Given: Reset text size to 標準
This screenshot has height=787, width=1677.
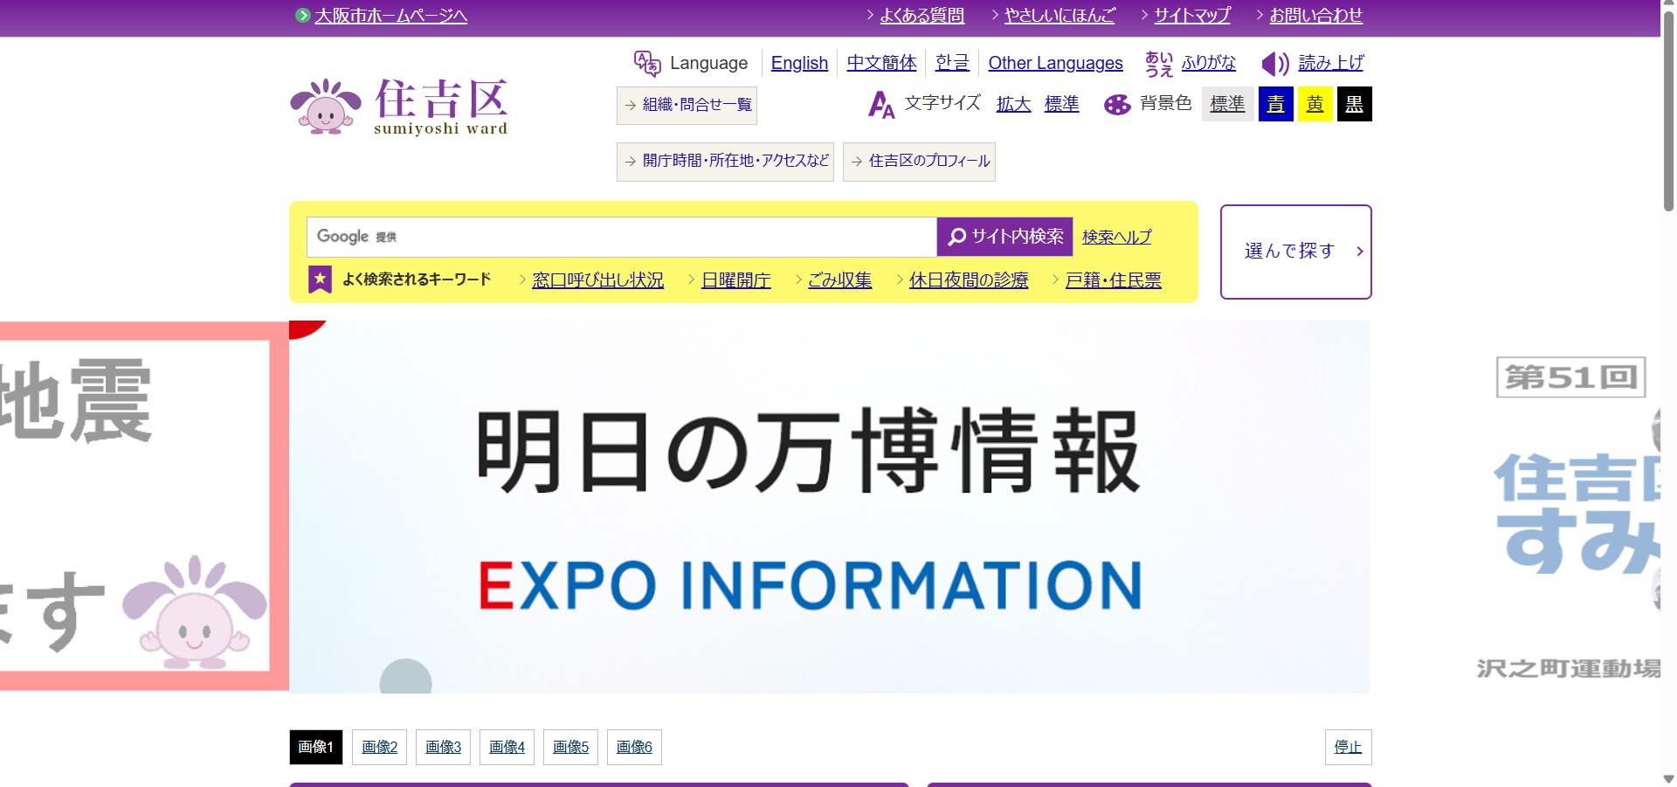Looking at the screenshot, I should [x=1061, y=104].
